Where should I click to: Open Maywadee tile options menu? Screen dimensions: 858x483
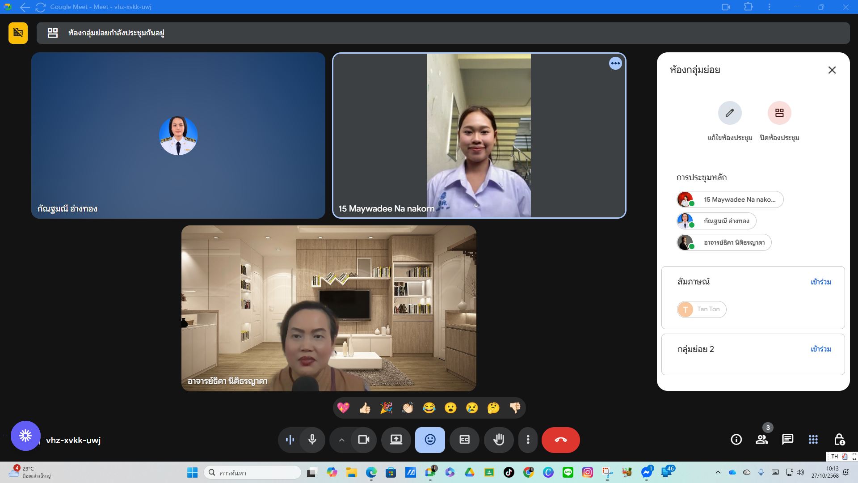(x=615, y=64)
